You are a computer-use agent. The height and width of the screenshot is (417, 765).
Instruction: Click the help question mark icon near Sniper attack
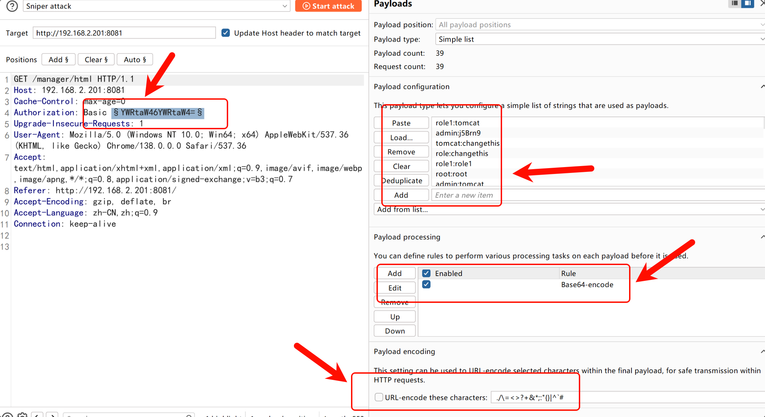coord(12,6)
